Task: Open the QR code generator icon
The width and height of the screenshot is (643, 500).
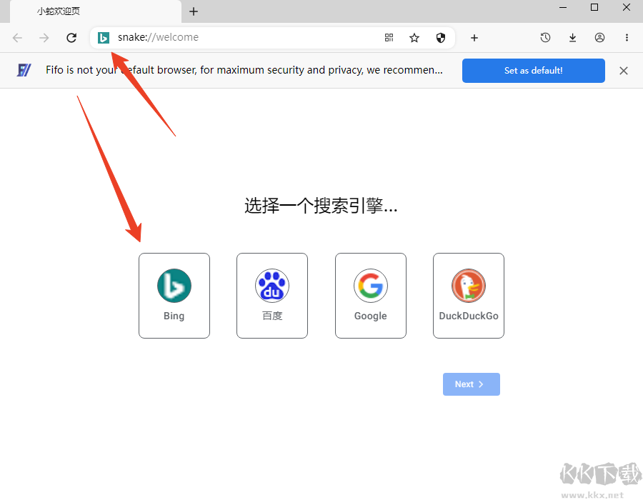Action: pyautogui.click(x=389, y=38)
